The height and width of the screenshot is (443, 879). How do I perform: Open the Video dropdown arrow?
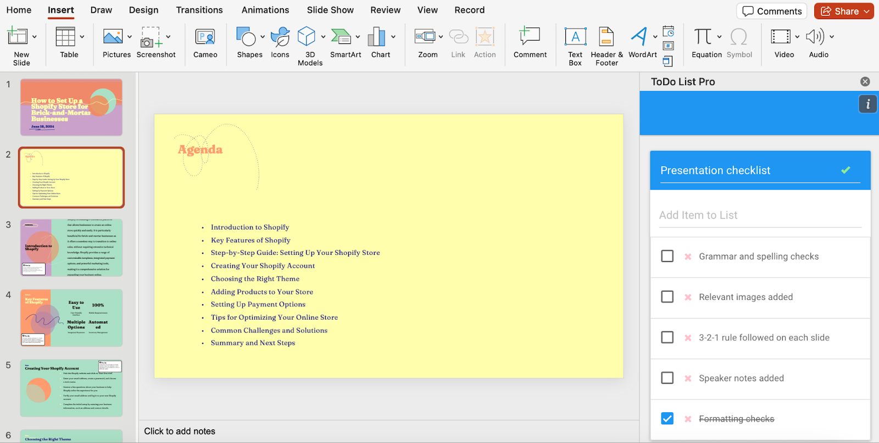(x=797, y=37)
